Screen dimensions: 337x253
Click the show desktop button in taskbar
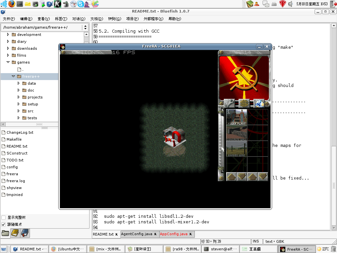tap(4, 249)
